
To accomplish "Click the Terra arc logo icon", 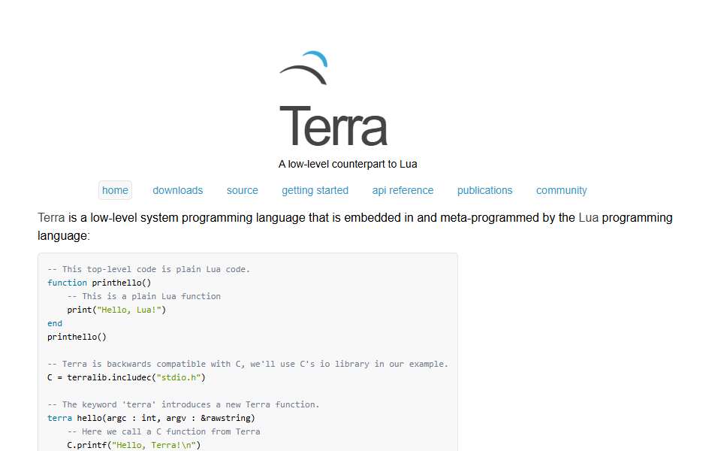I will [303, 68].
